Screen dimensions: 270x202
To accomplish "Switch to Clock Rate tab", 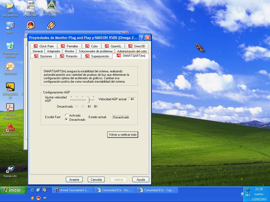I will pos(44,46).
